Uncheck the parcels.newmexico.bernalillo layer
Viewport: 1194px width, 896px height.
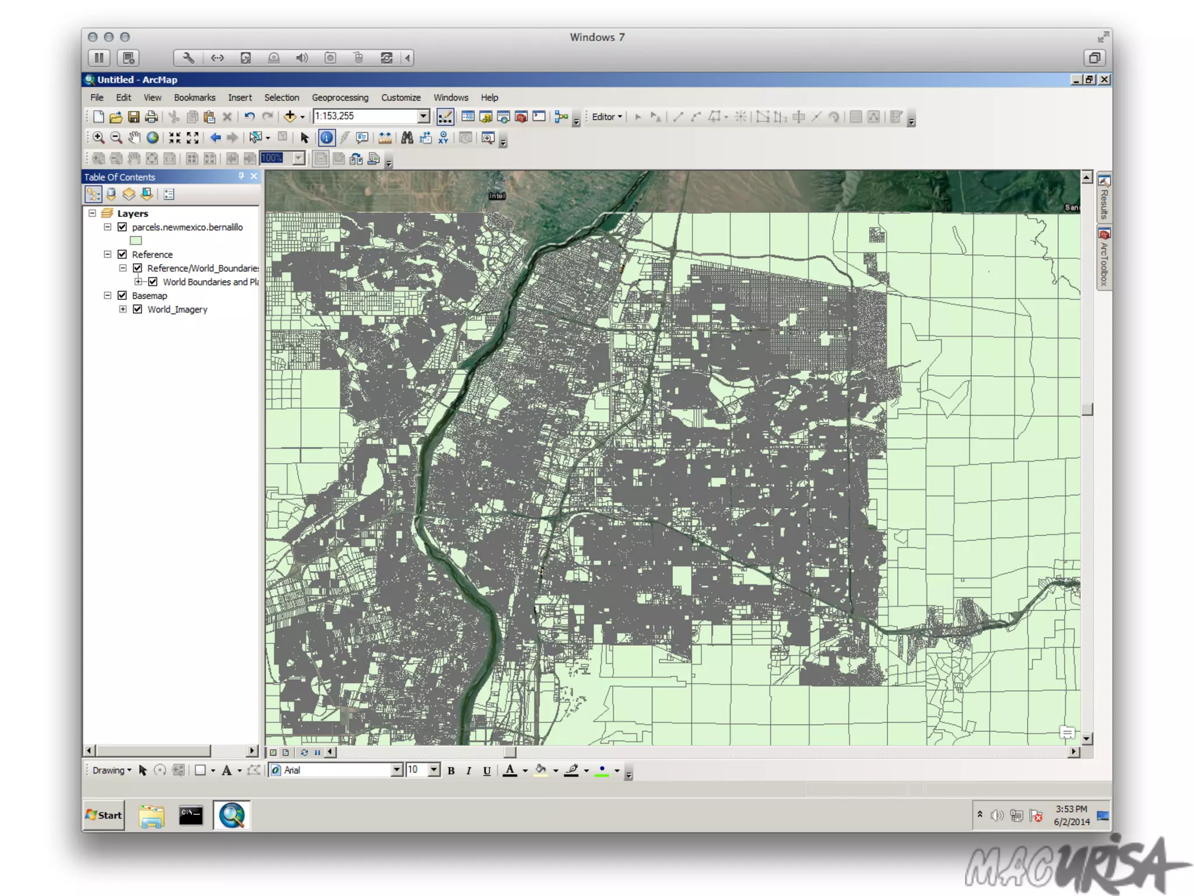click(x=122, y=227)
